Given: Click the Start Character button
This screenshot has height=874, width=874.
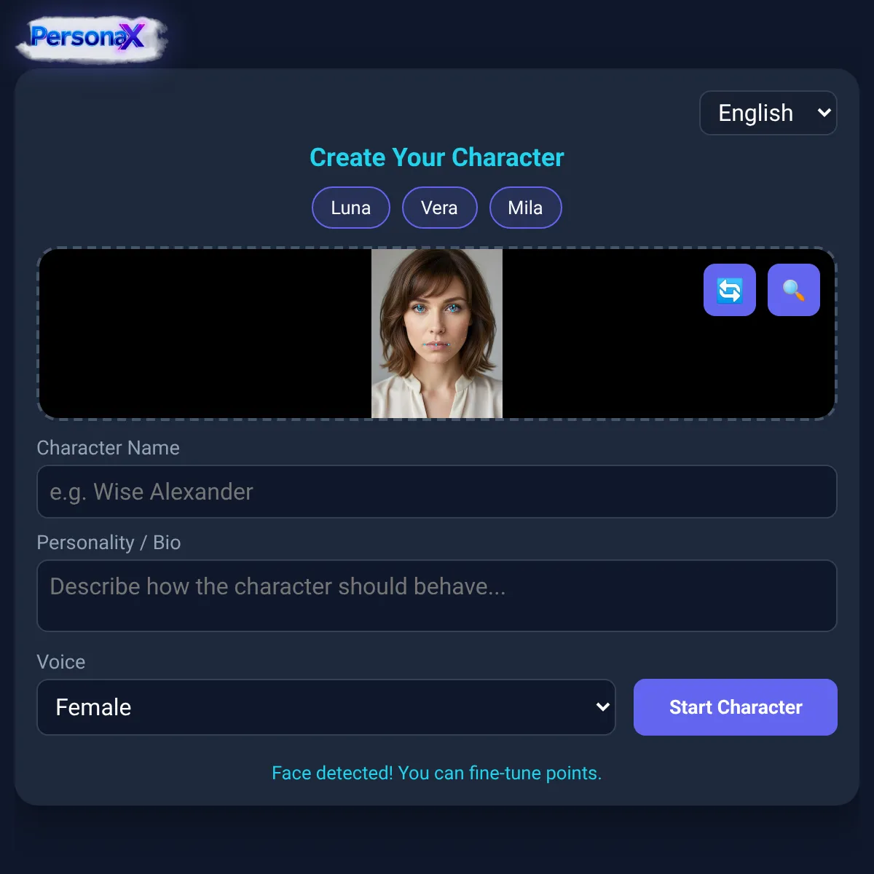Looking at the screenshot, I should click(x=736, y=707).
